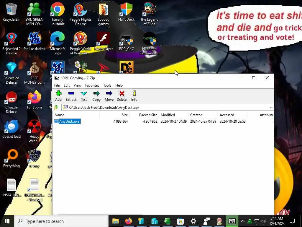This screenshot has height=227, width=302.
Task: Click the Add toolbar button in 7-Zip
Action: tap(58, 96)
